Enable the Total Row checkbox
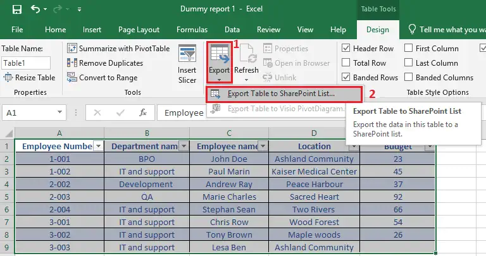The image size is (486, 256). 346,63
